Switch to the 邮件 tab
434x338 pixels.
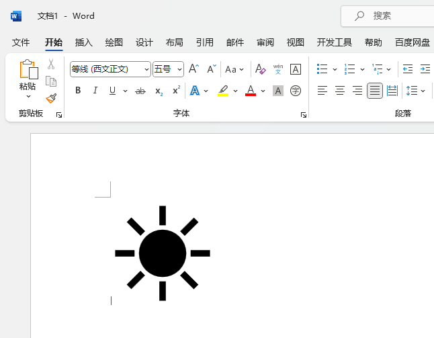[235, 42]
